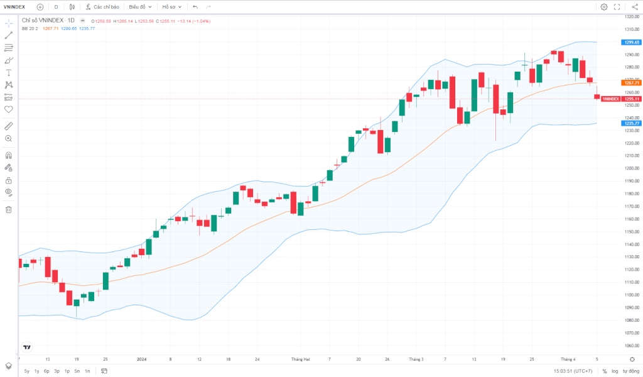Screen dimensions: 643x377
Task: Open go to date calendar icon
Action: point(104,371)
